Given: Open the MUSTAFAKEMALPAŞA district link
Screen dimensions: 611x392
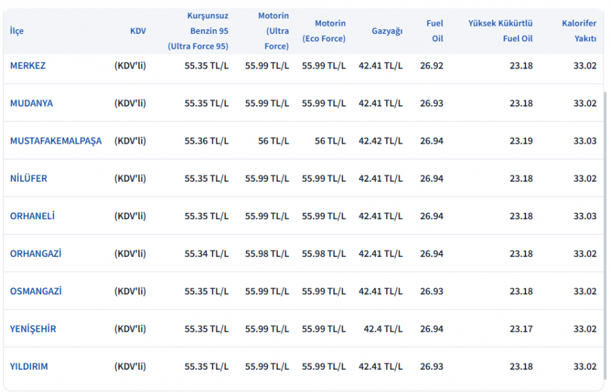Looking at the screenshot, I should pyautogui.click(x=56, y=141).
